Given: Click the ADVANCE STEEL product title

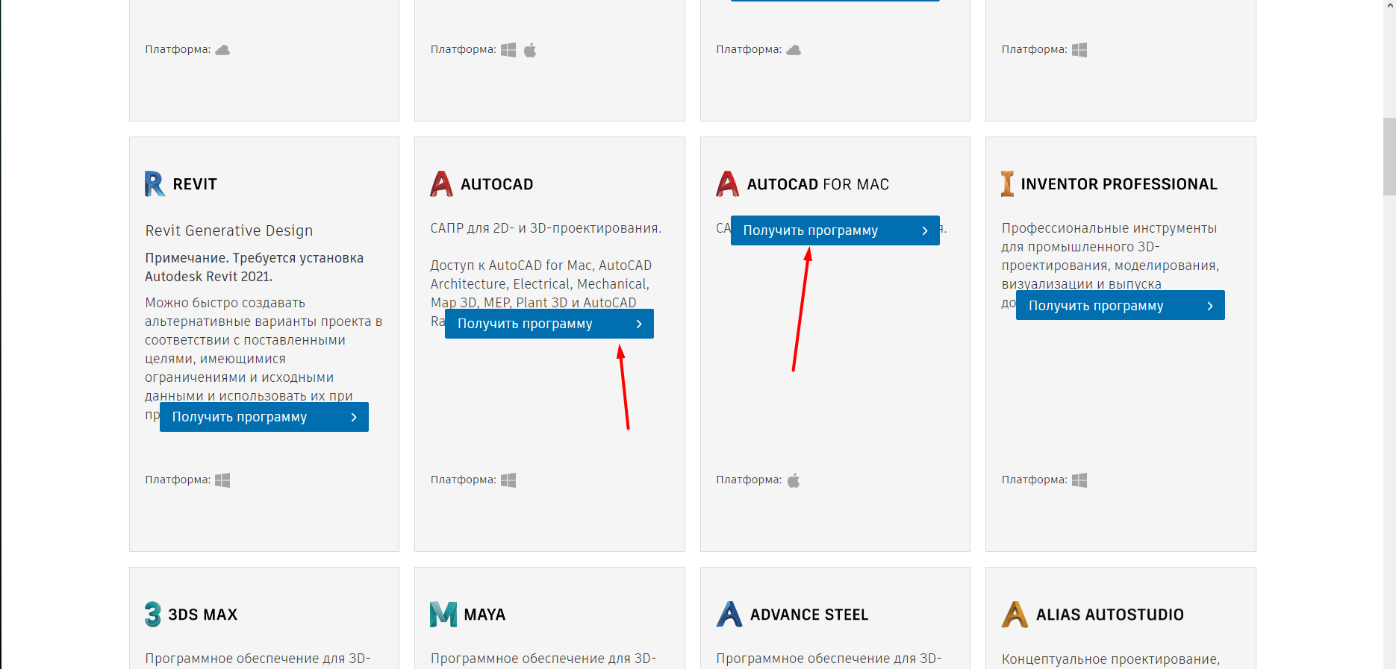Looking at the screenshot, I should [x=809, y=615].
